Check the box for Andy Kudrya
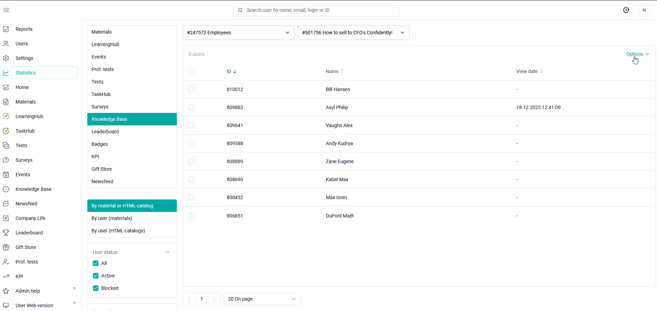Image resolution: width=657 pixels, height=311 pixels. tap(191, 143)
